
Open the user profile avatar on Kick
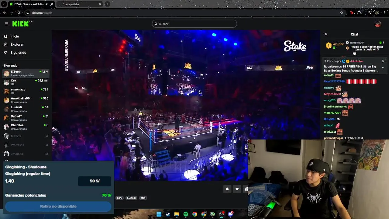377,24
